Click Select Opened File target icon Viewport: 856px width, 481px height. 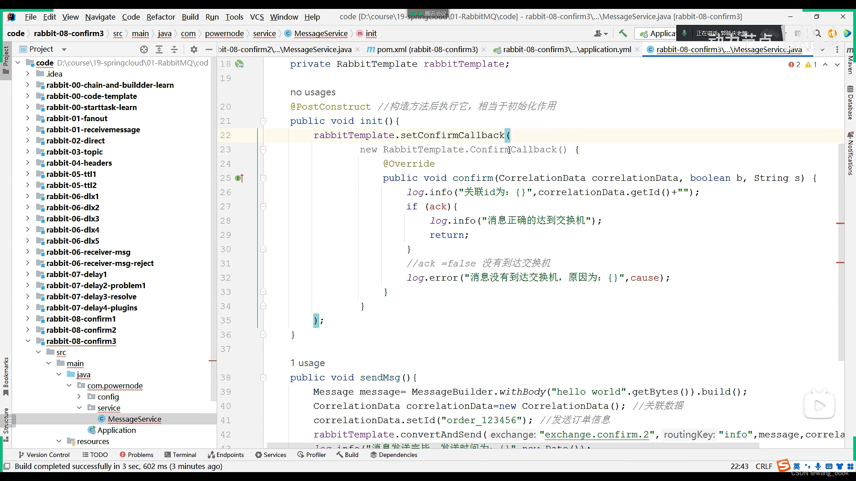point(144,49)
